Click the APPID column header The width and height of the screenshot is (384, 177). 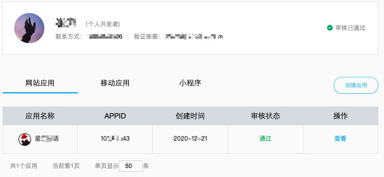pyautogui.click(x=115, y=116)
